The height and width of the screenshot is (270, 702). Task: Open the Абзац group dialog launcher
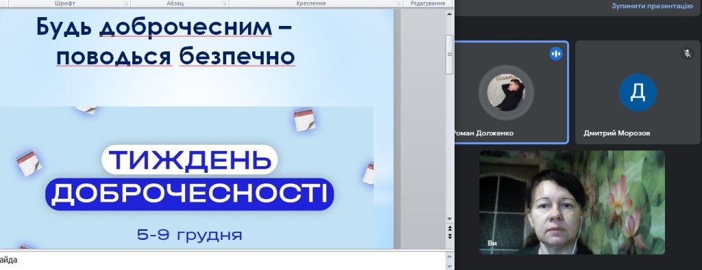pyautogui.click(x=224, y=3)
